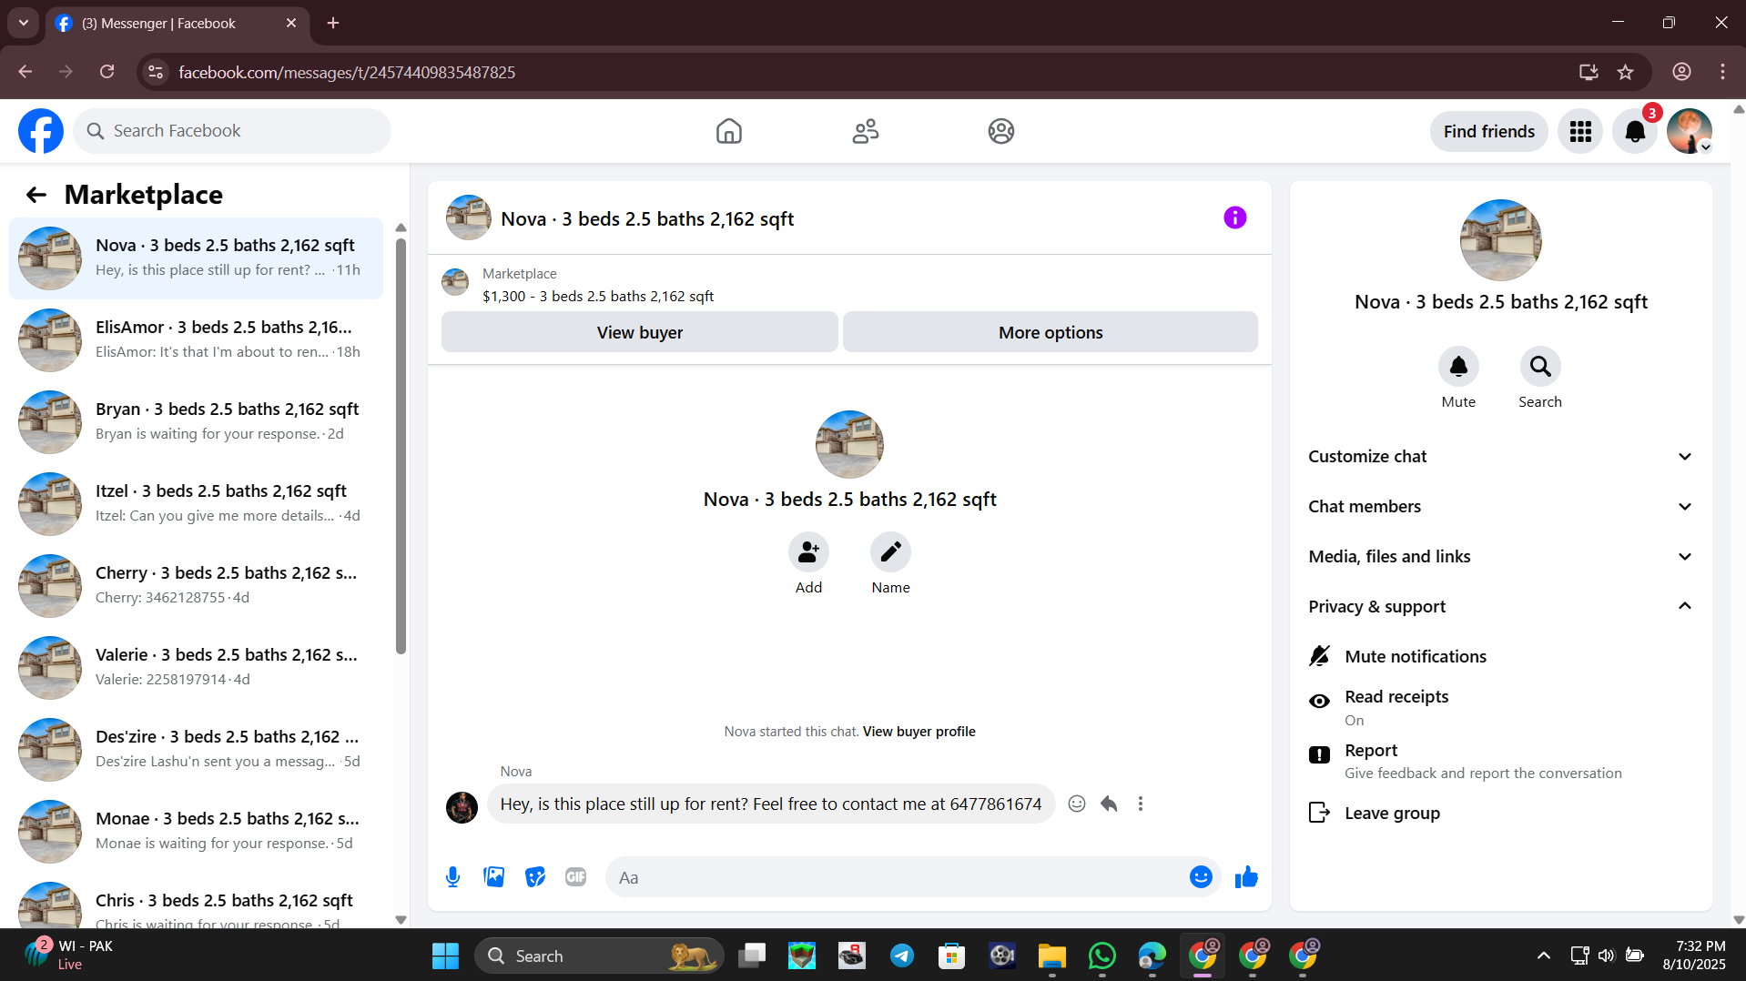Click the Name pencil icon in the chat
The image size is (1746, 981).
click(x=890, y=552)
